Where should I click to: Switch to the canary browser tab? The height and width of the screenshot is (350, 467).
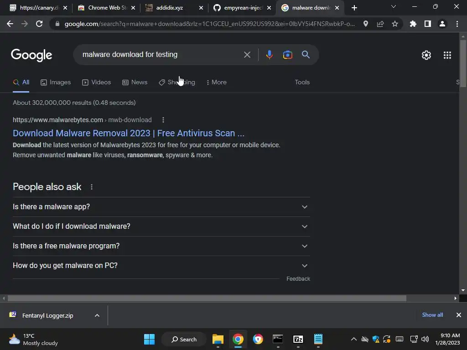(34, 8)
